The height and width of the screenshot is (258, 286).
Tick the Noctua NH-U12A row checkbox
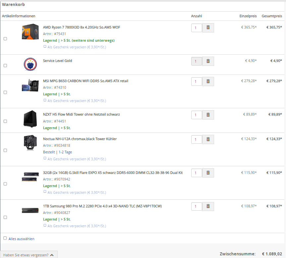coord(5,150)
